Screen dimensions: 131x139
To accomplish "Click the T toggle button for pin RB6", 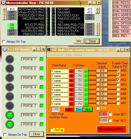I will [x=97, y=28].
